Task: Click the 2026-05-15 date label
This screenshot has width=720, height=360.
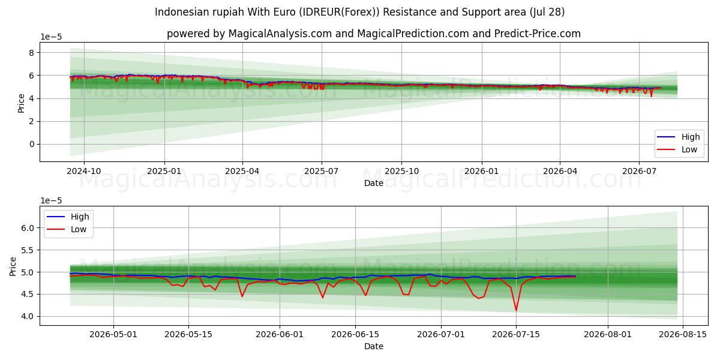Action: 188,335
